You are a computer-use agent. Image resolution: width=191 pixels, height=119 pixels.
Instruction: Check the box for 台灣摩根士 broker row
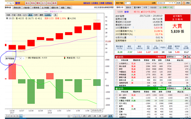point(117,63)
